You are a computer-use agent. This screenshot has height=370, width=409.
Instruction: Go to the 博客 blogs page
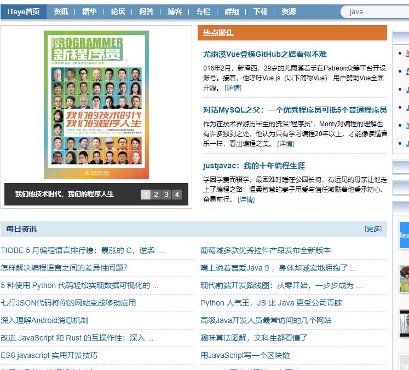175,11
